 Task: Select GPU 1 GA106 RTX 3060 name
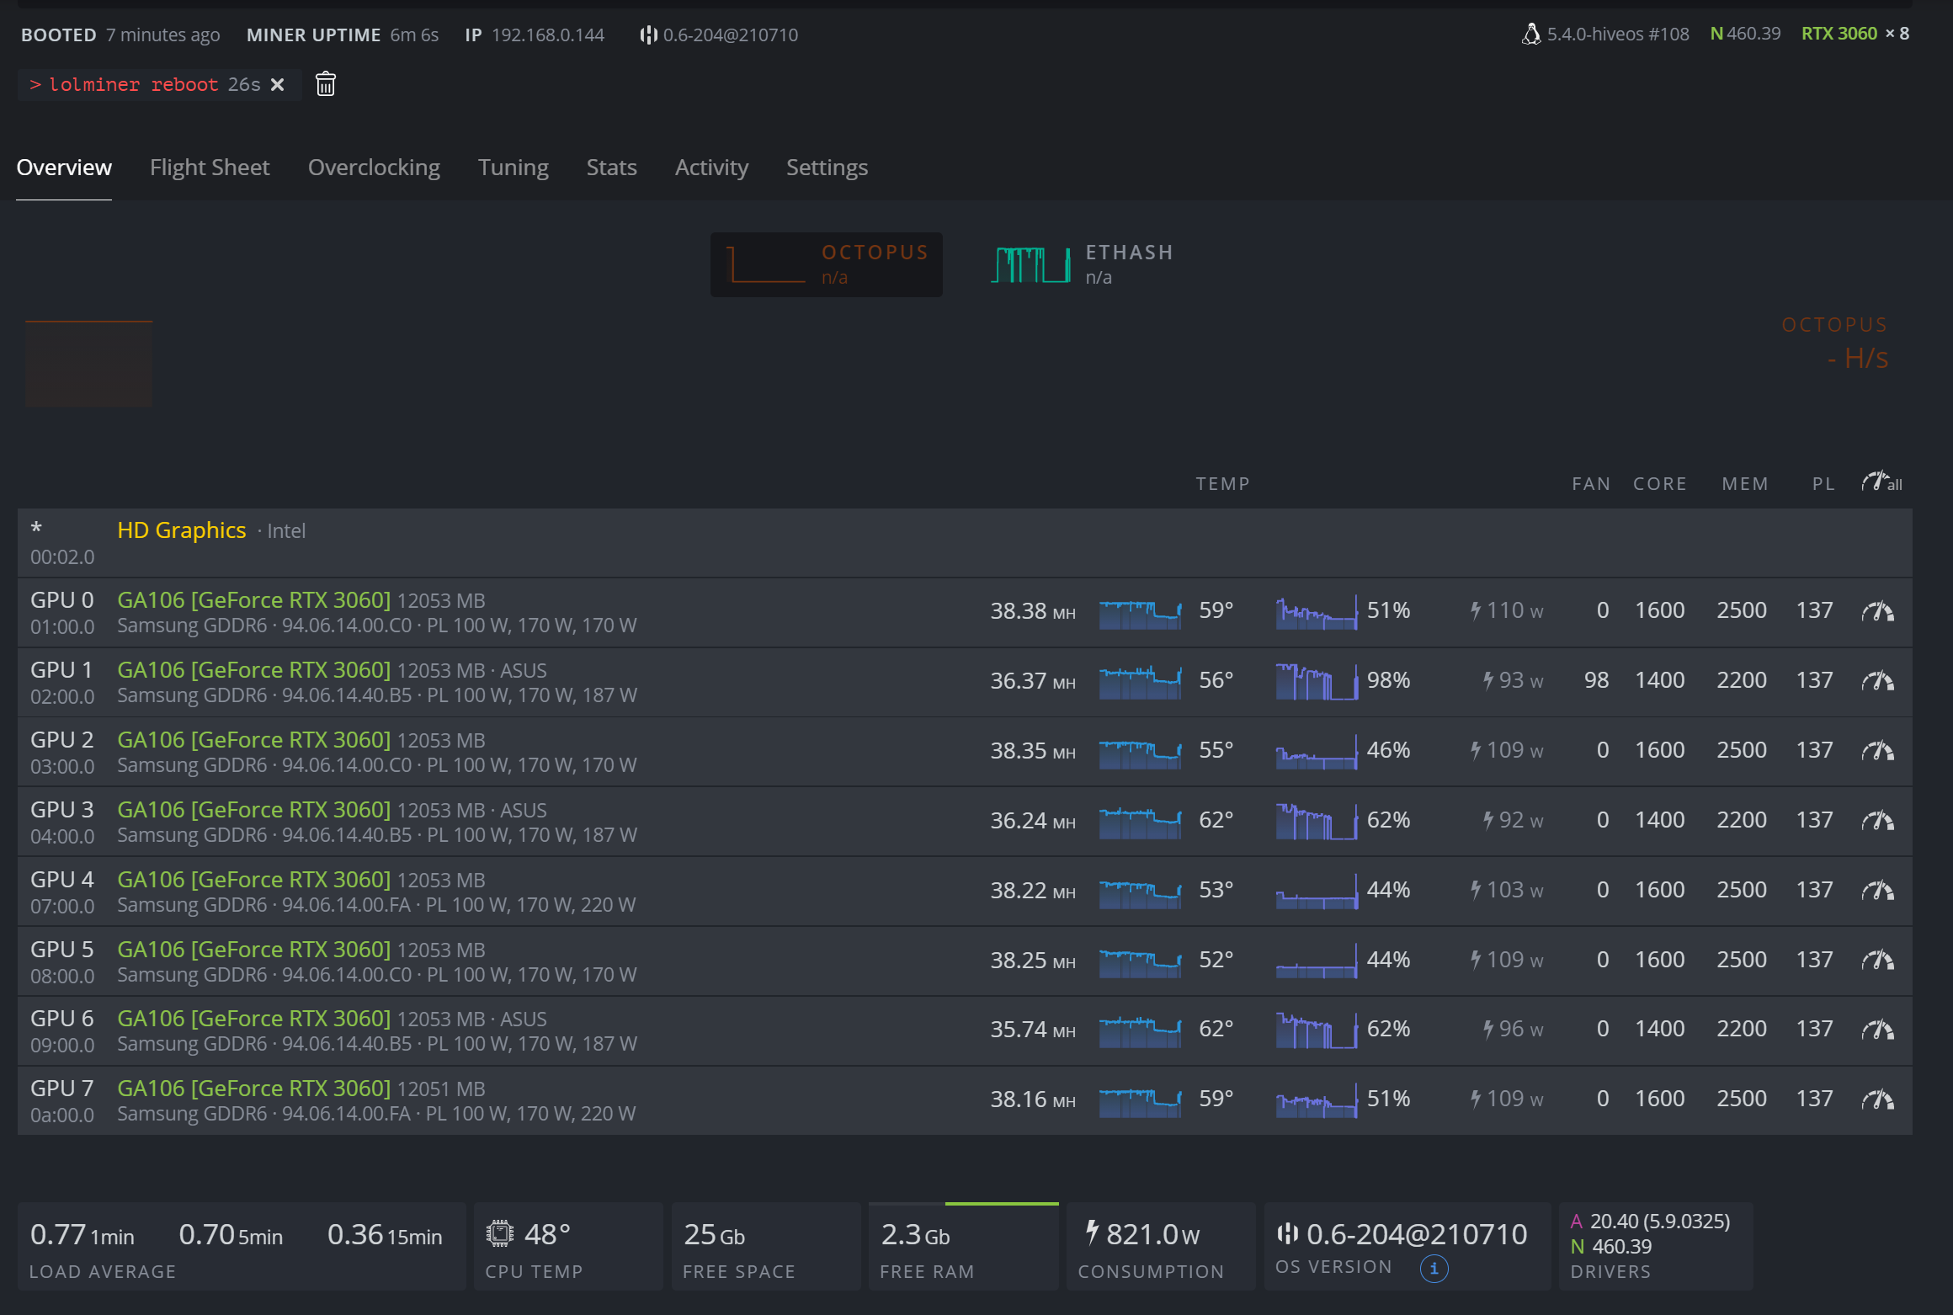click(x=253, y=670)
